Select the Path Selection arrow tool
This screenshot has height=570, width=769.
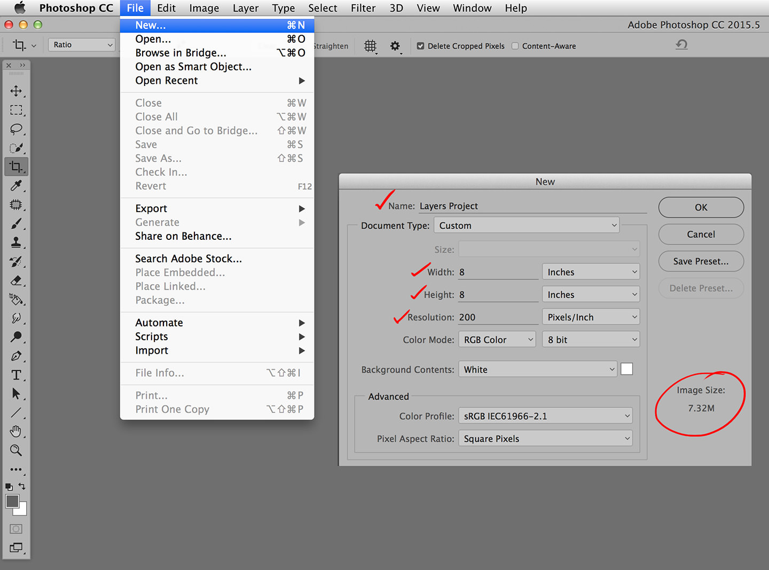point(16,394)
